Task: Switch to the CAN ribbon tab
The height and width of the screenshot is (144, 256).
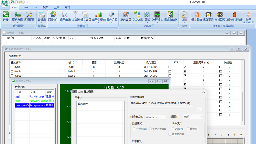Action: click(15, 7)
